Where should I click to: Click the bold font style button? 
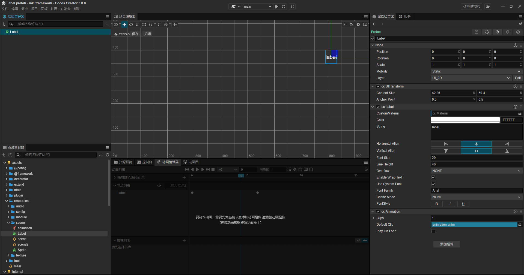click(x=437, y=204)
